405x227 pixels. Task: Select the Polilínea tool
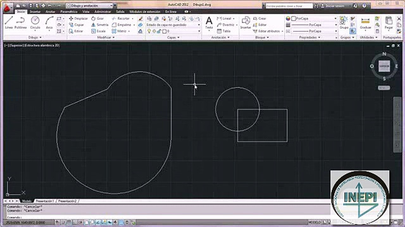pos(21,23)
